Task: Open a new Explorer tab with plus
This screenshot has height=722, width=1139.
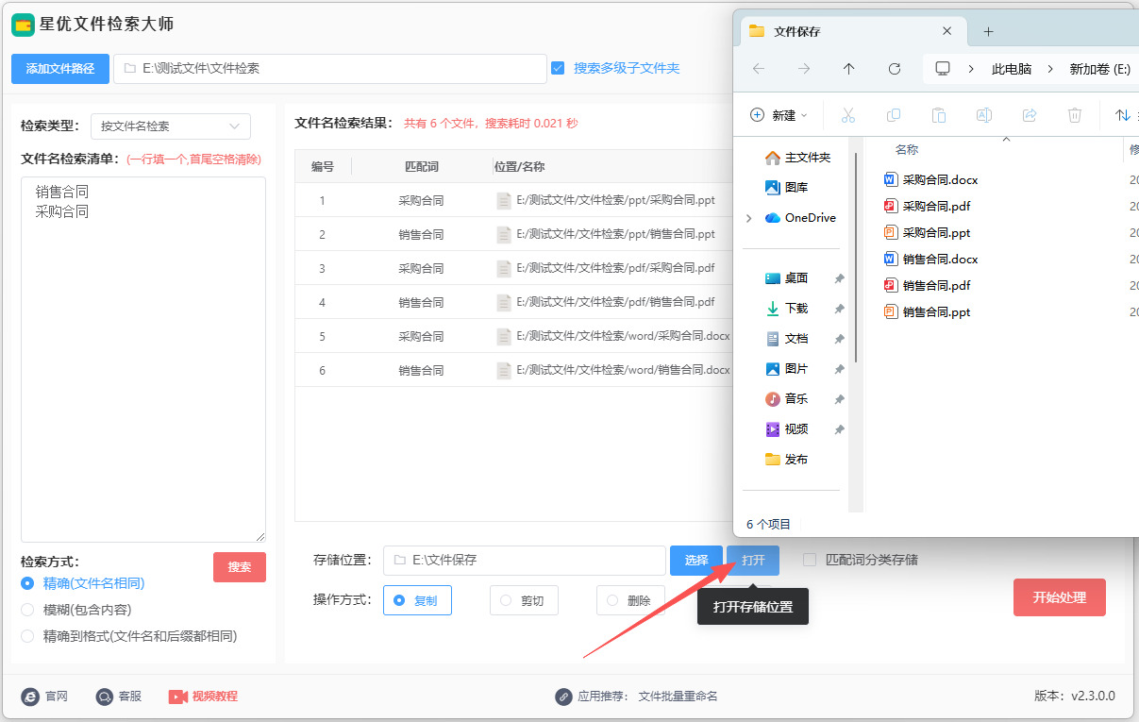Action: tap(988, 31)
